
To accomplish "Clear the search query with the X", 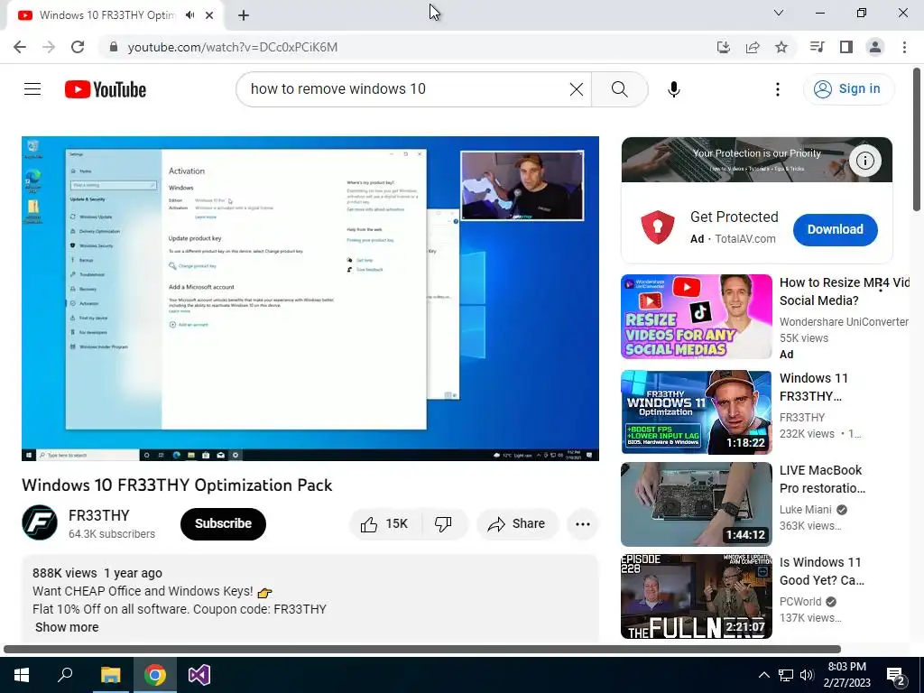I will tap(577, 89).
